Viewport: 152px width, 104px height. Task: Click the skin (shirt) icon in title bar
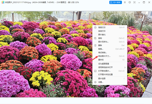coord(130,2)
